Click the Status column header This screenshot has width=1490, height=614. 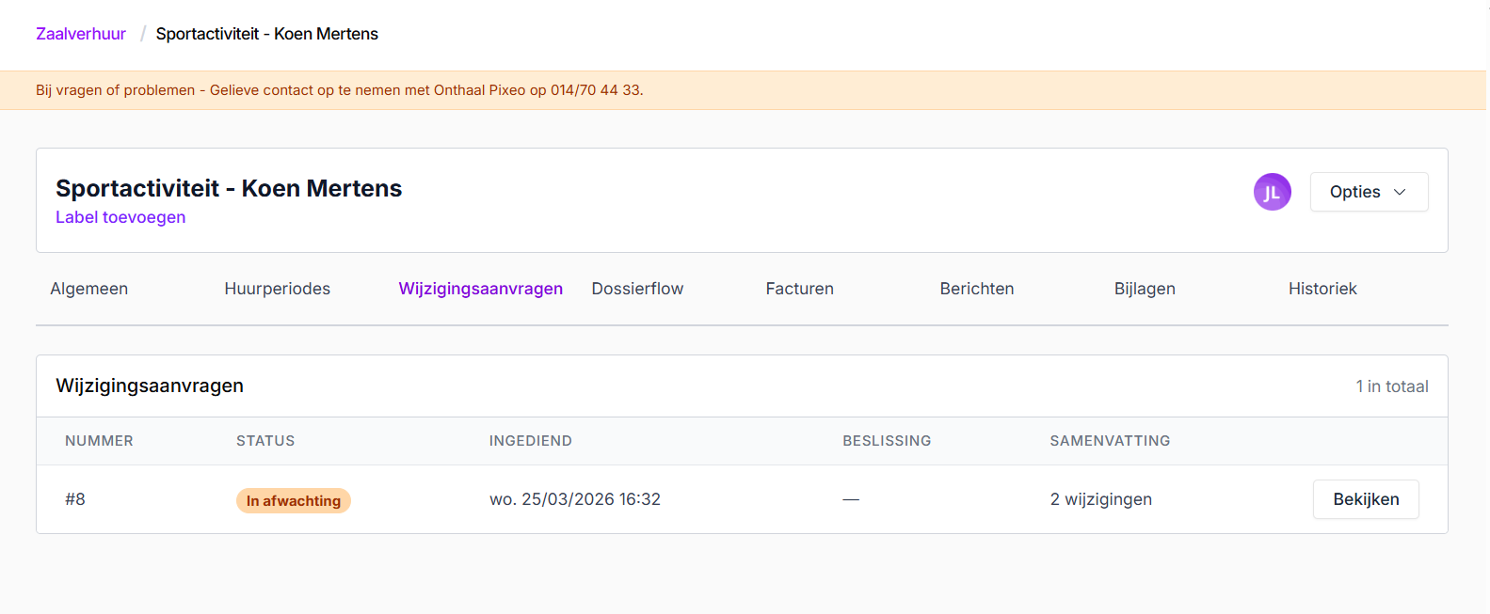coord(265,441)
